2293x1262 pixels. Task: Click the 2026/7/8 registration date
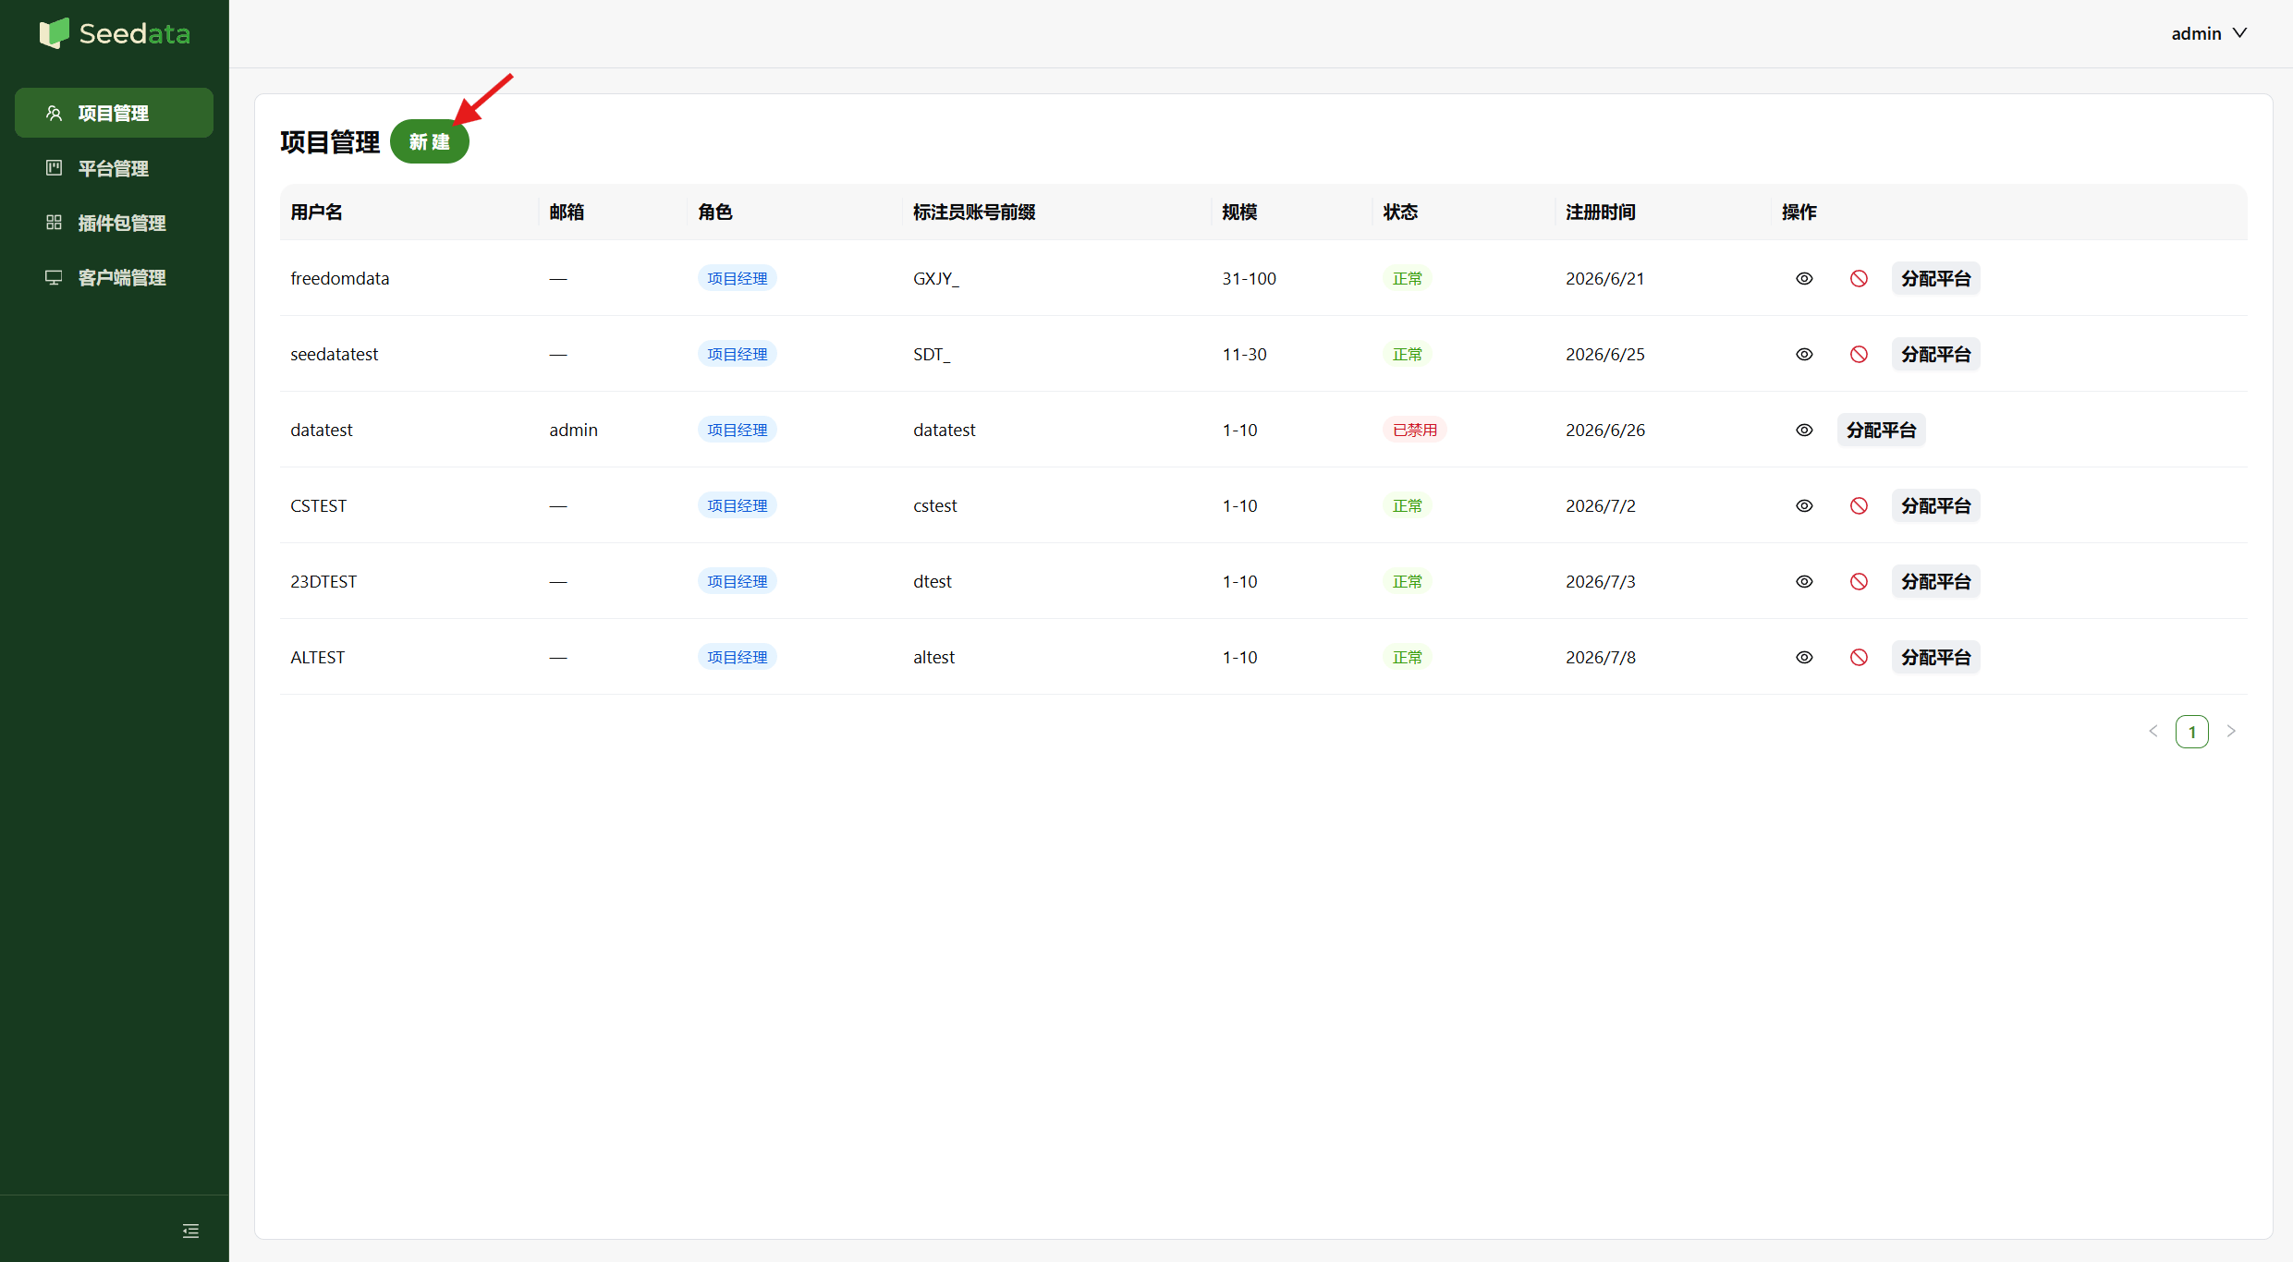[1600, 657]
